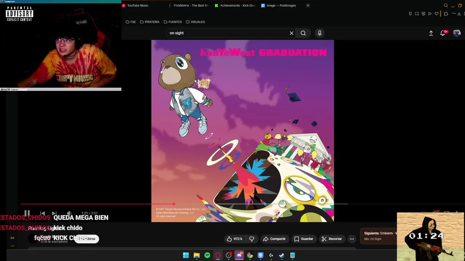Open the Windows Start menu
The width and height of the screenshot is (465, 261).
tap(186, 255)
